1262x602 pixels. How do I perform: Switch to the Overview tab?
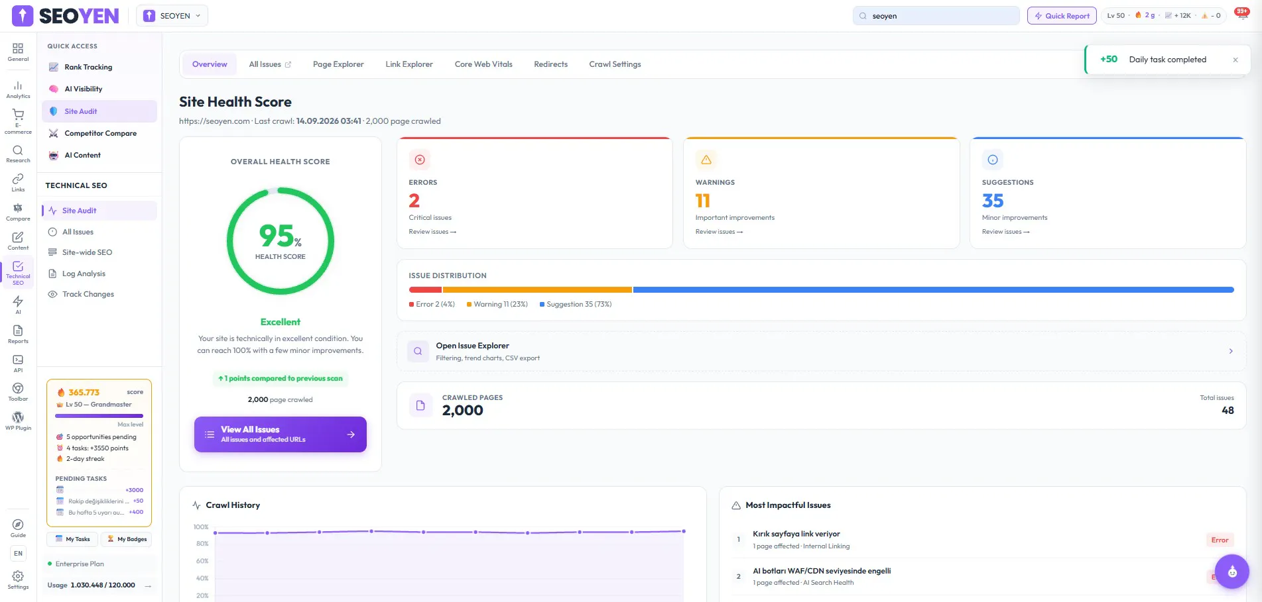coord(210,64)
